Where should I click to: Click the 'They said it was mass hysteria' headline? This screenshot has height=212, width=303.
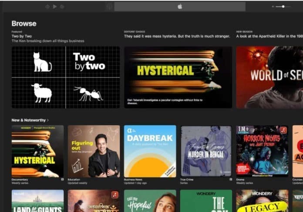pyautogui.click(x=177, y=36)
